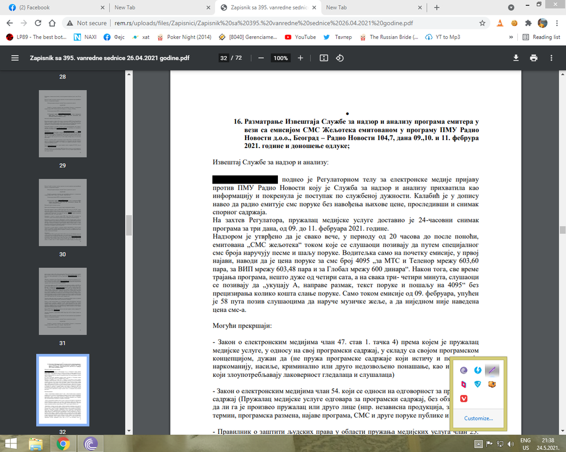Click the red-pink diamond tray icon
566x452 pixels.
(464, 384)
